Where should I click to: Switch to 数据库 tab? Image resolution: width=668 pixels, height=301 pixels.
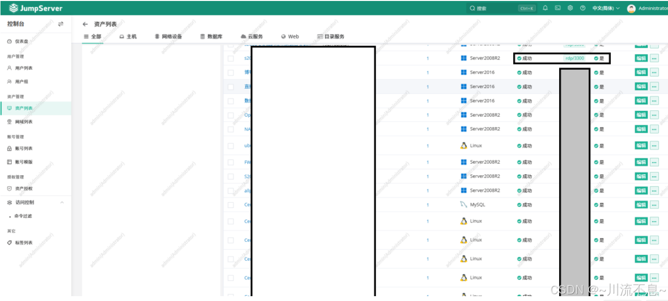[x=212, y=37]
